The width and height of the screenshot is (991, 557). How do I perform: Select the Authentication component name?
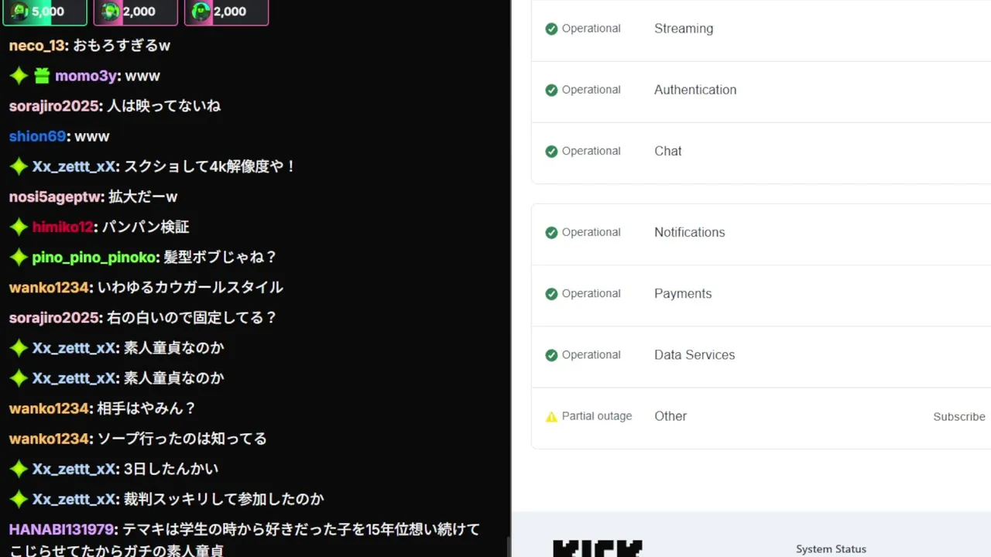[695, 90]
